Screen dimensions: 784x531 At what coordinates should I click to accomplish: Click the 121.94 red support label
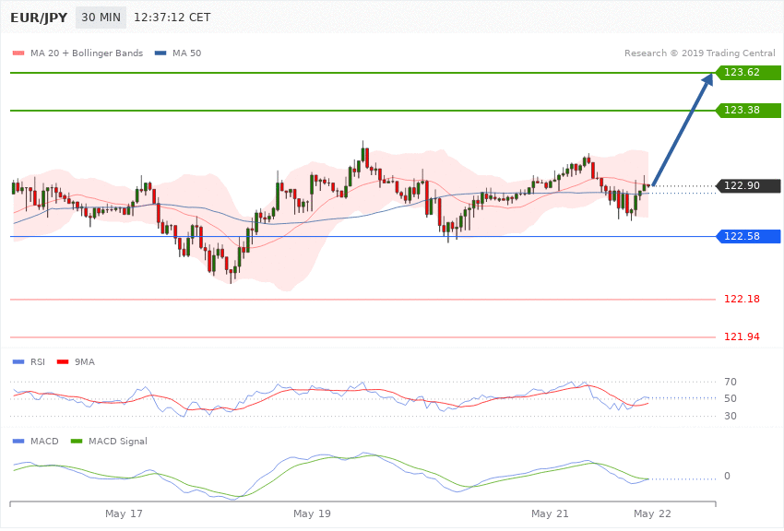(742, 337)
